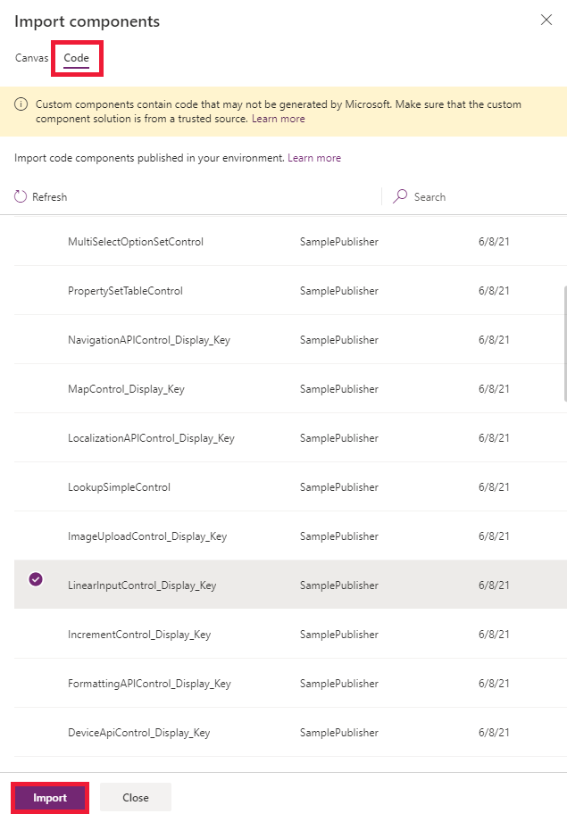Click the vertical scrollbar of component list
The height and width of the screenshot is (822, 567).
[x=563, y=344]
